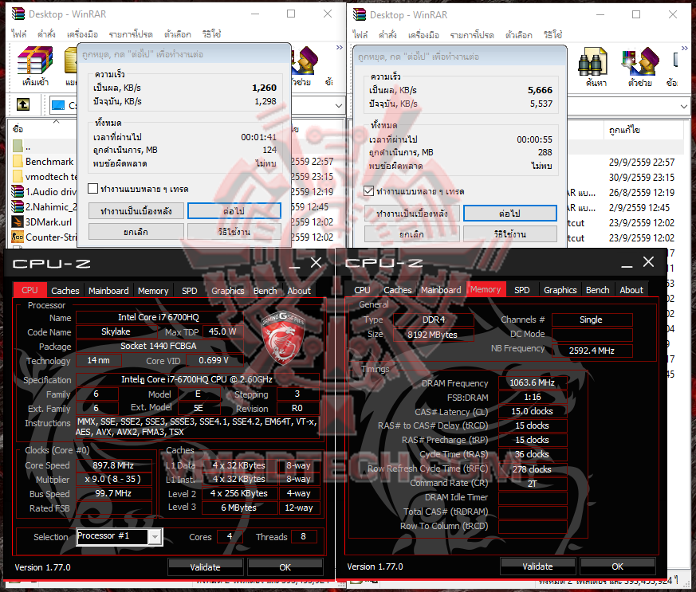This screenshot has height=592, width=696.
Task: Expand toolbar overflow chevron in left WinRAR
Action: (339, 48)
